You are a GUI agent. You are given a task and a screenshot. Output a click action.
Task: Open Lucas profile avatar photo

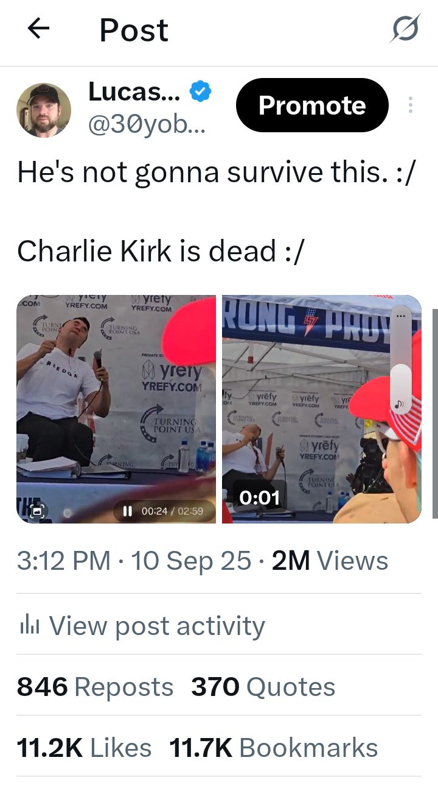[x=43, y=110]
